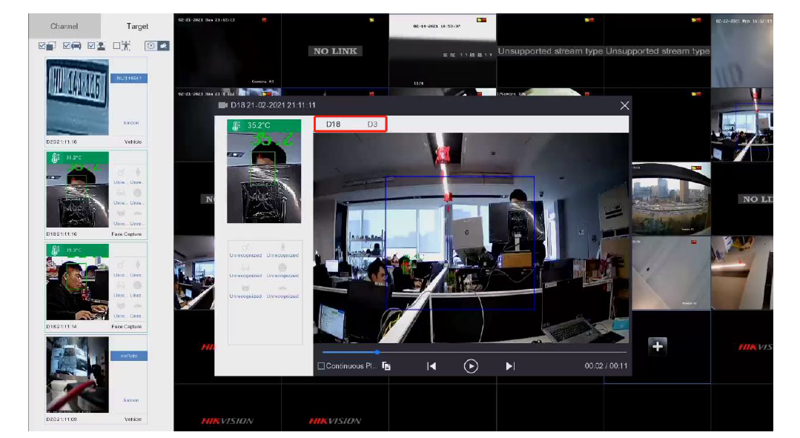Switch target list to the right view icon
Viewport: 800px width, 438px height.
click(163, 45)
